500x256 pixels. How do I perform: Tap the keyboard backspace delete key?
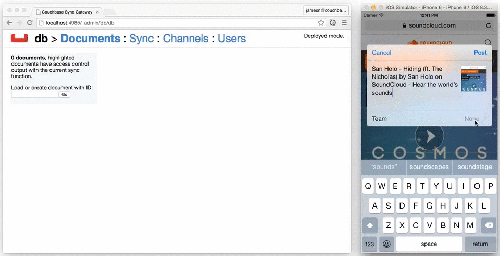[489, 225]
